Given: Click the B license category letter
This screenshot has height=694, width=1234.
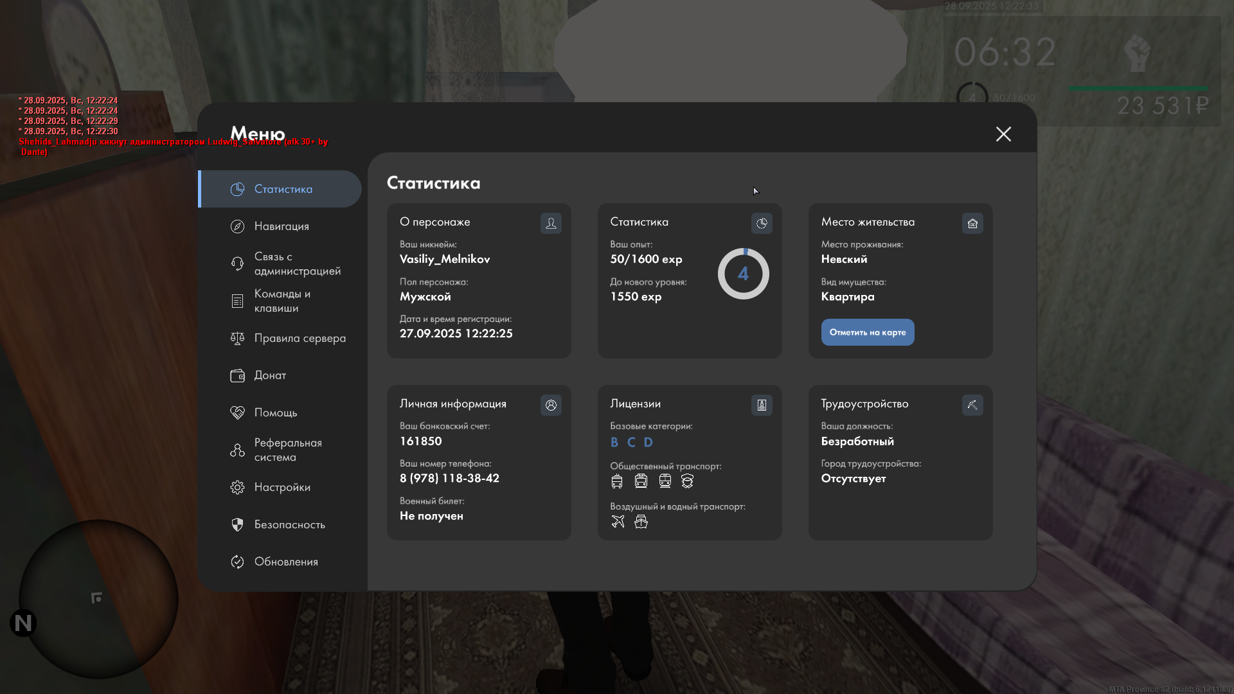Looking at the screenshot, I should click(614, 442).
